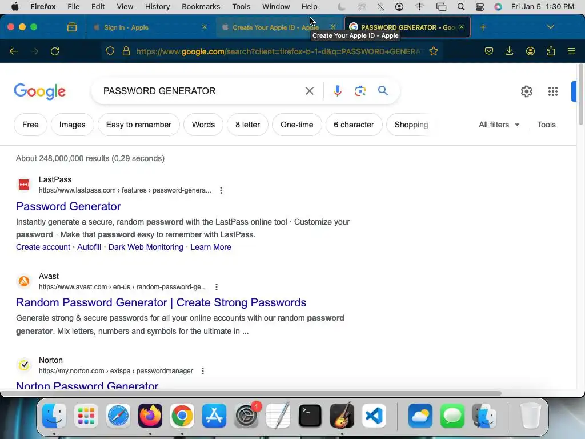The width and height of the screenshot is (585, 439).
Task: Open Firefox View icon in tab bar
Action: click(x=72, y=27)
